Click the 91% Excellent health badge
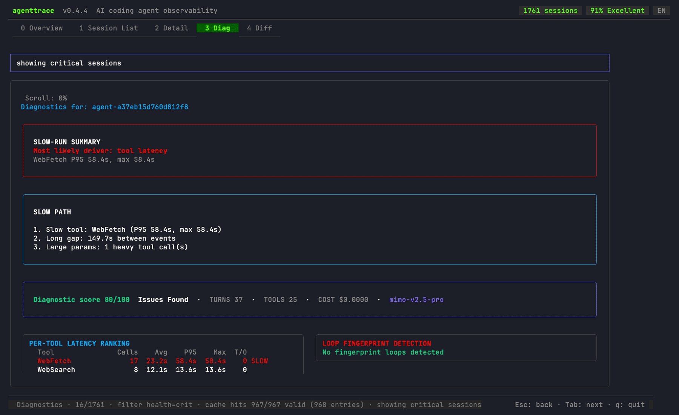This screenshot has width=679, height=415. (x=617, y=11)
